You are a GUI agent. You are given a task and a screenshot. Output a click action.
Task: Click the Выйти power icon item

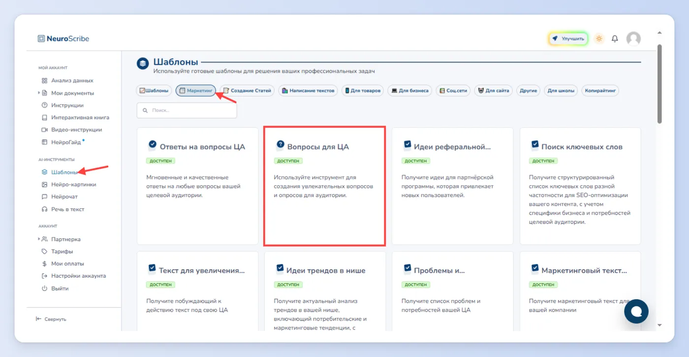click(x=55, y=289)
